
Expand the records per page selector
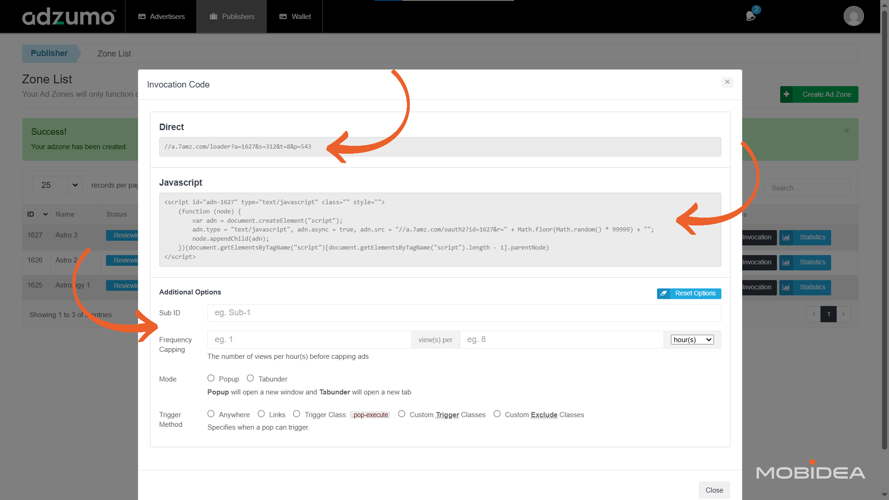[x=57, y=185]
